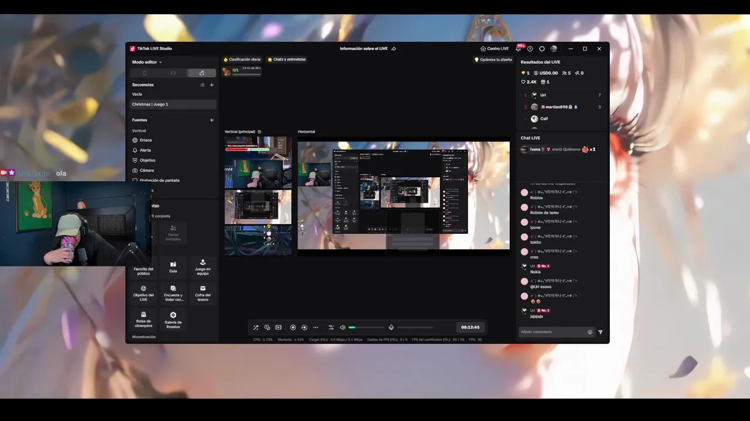Image resolution: width=750 pixels, height=421 pixels.
Task: Open Juego en equipo tool
Action: (x=203, y=267)
